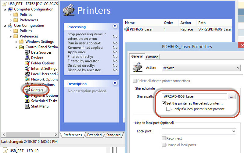Viewport: 244px width, 153px height.
Task: Click the USR_PRT - EST62 policy root icon
Action: click(5, 4)
